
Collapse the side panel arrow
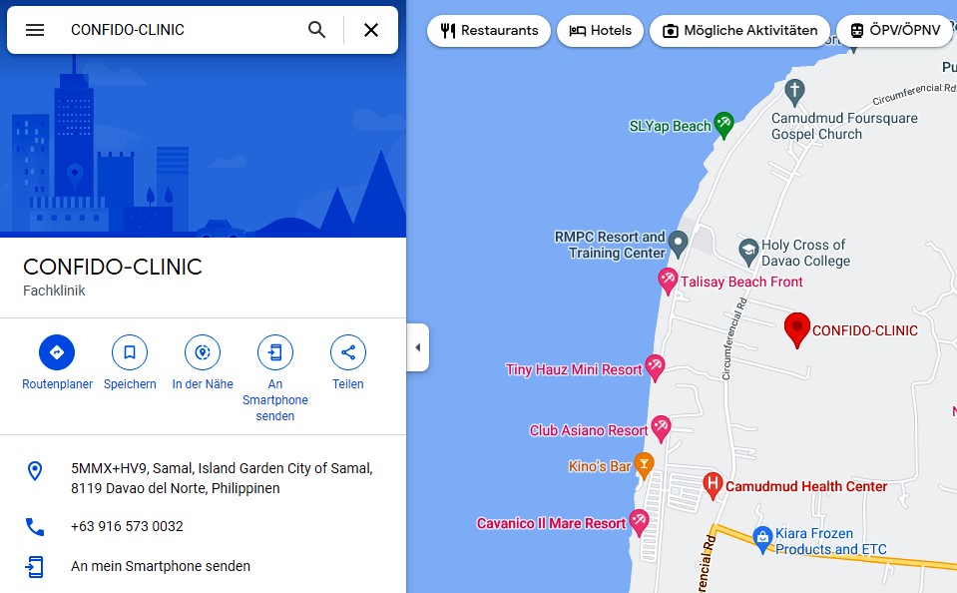click(x=418, y=347)
